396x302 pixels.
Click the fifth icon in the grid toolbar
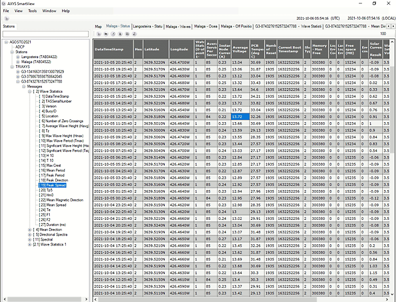[127, 34]
